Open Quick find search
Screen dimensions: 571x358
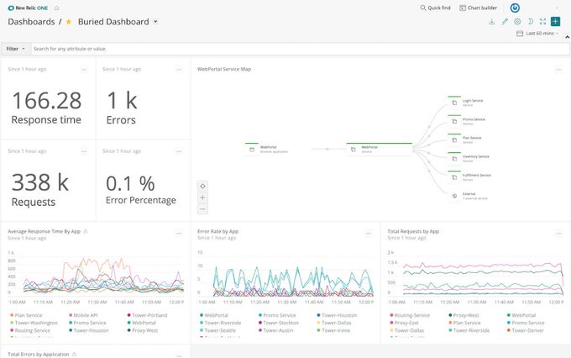pyautogui.click(x=435, y=8)
